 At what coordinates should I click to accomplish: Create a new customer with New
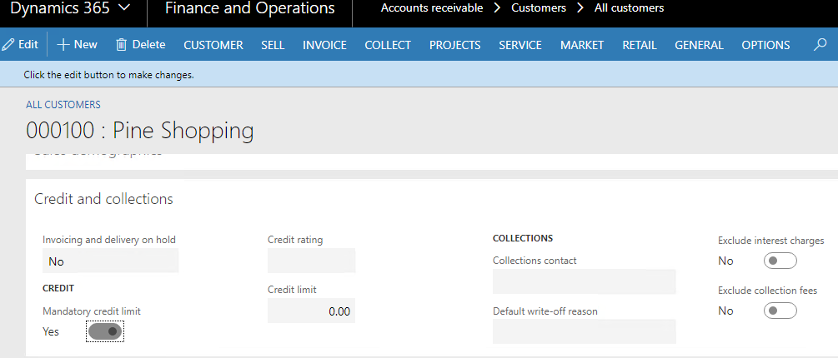click(x=77, y=45)
